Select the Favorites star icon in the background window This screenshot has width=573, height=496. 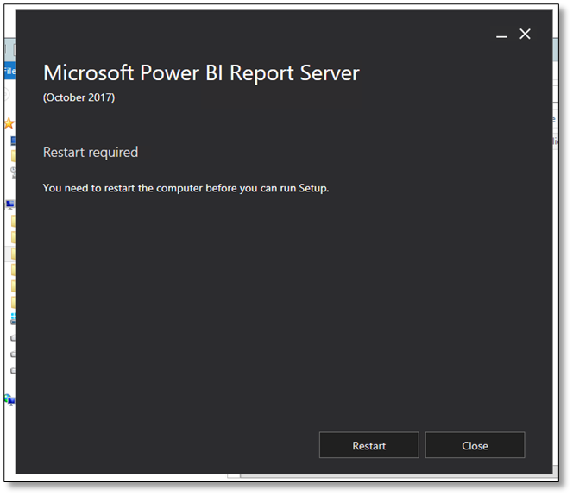[9, 123]
